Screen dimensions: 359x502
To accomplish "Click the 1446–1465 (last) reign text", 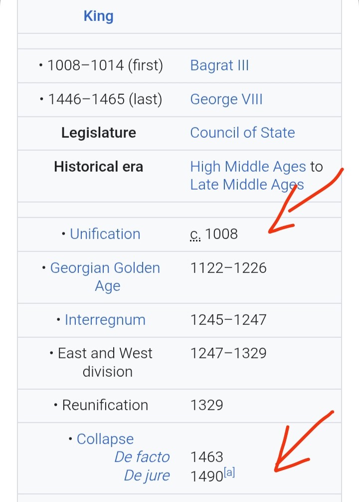I will pos(105,99).
